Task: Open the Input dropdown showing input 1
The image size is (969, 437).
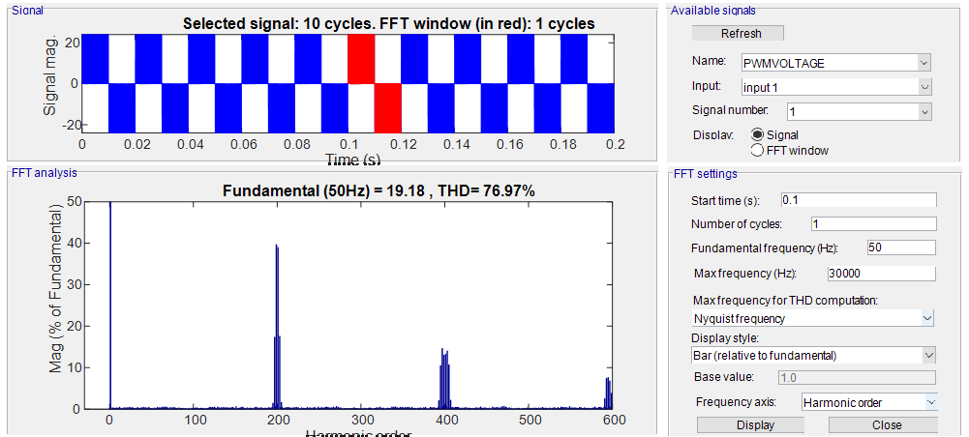Action: [834, 88]
